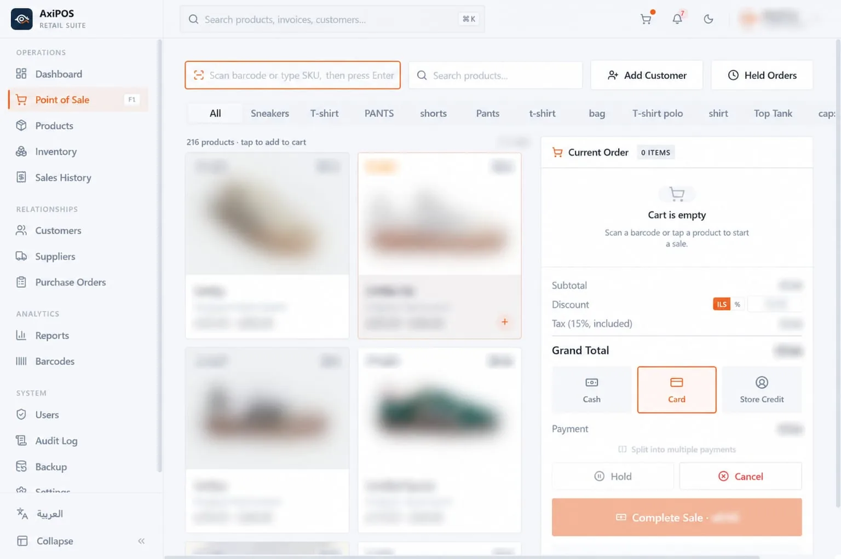The width and height of the screenshot is (841, 559).
Task: Select the T-shirt polo category tab
Action: pos(657,113)
